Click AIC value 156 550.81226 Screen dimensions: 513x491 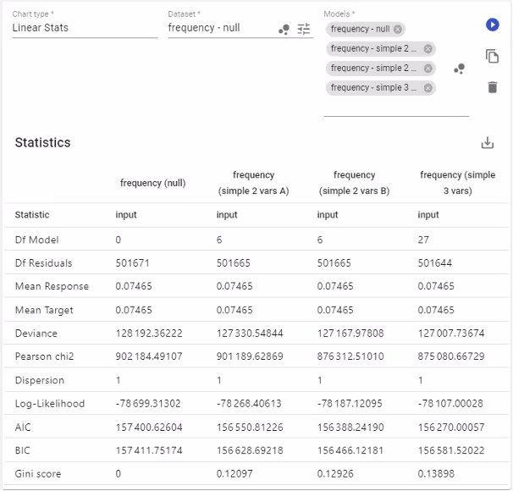point(250,428)
